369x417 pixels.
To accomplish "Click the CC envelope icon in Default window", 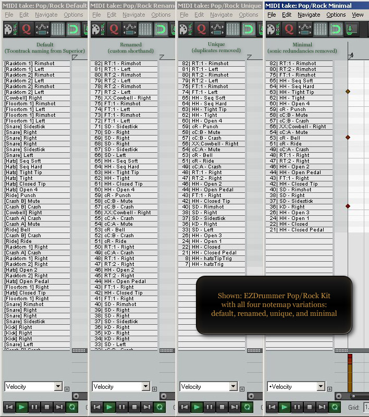I will coord(42,29).
